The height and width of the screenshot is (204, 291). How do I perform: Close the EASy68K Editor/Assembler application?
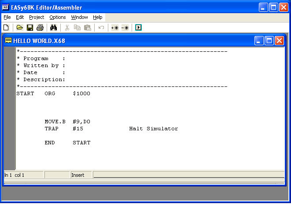(x=284, y=7)
